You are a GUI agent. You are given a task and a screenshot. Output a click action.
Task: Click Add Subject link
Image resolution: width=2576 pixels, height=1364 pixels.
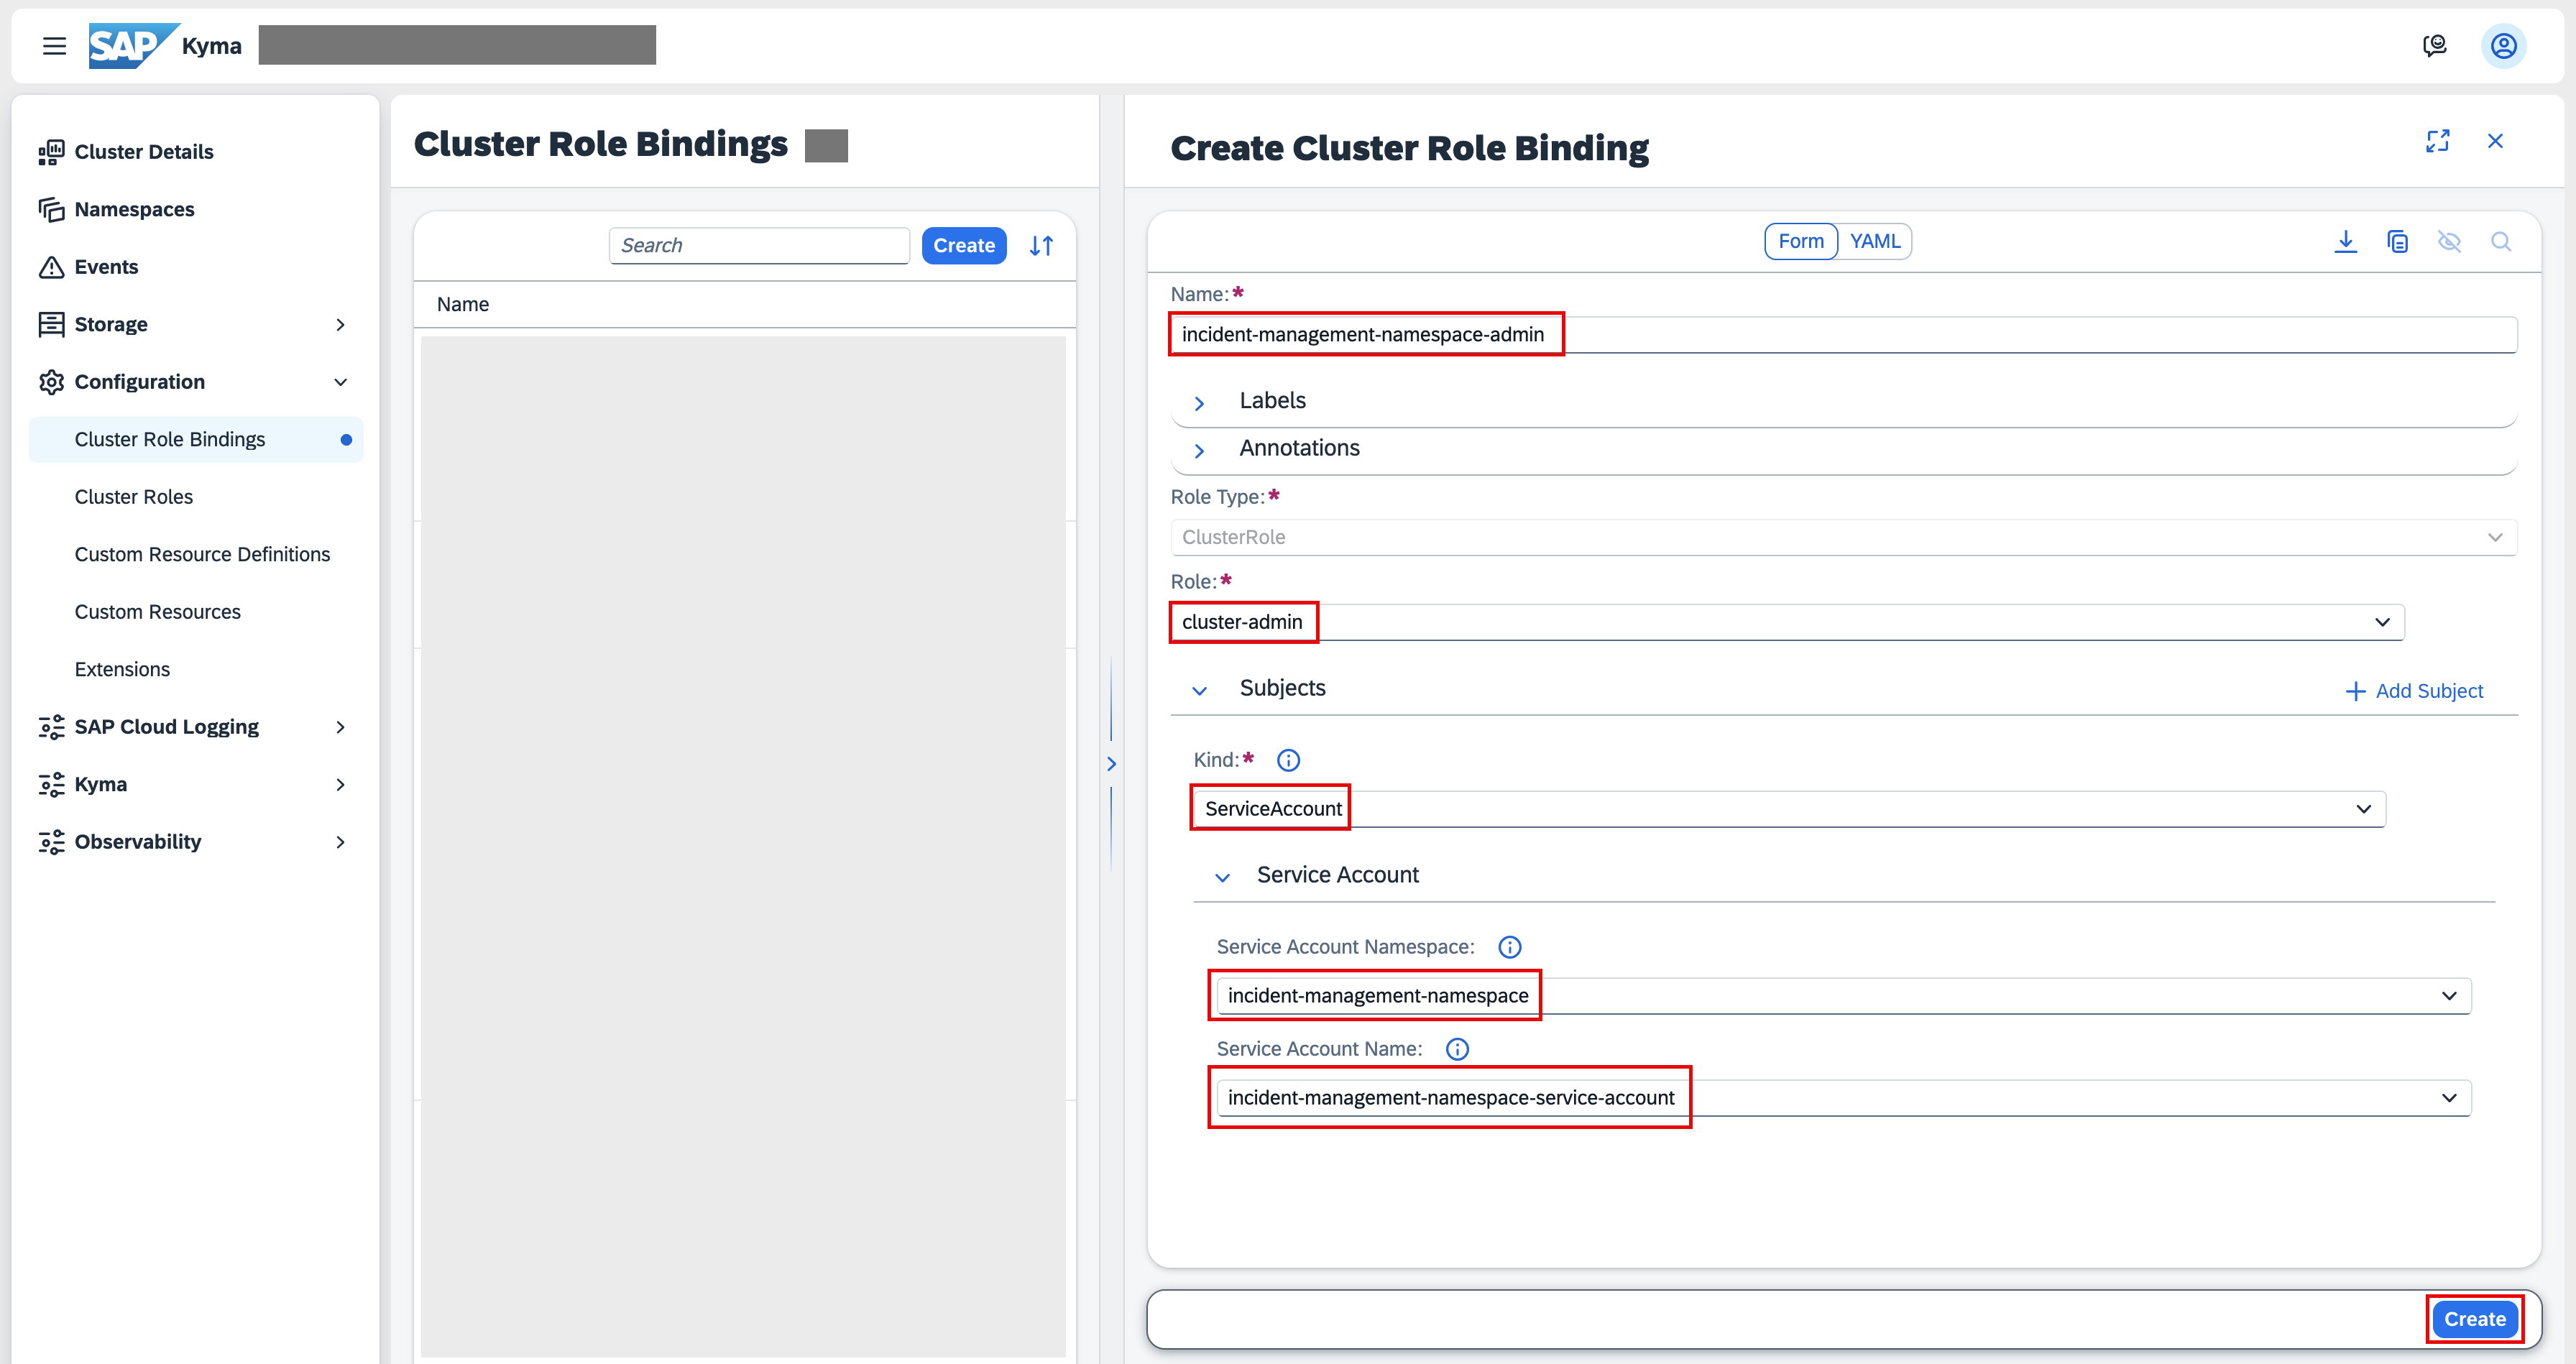pyautogui.click(x=2414, y=691)
